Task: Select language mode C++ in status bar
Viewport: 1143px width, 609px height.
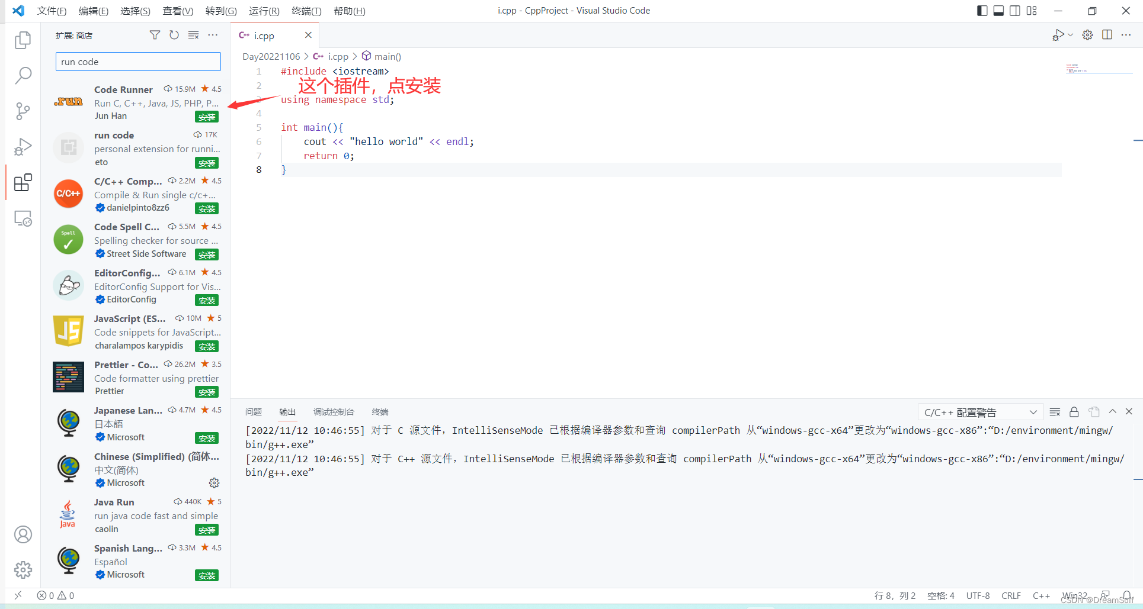Action: [x=1041, y=595]
